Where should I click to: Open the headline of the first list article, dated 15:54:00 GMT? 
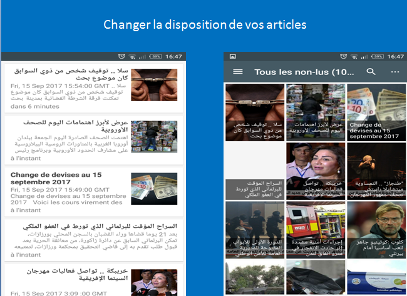(71, 74)
